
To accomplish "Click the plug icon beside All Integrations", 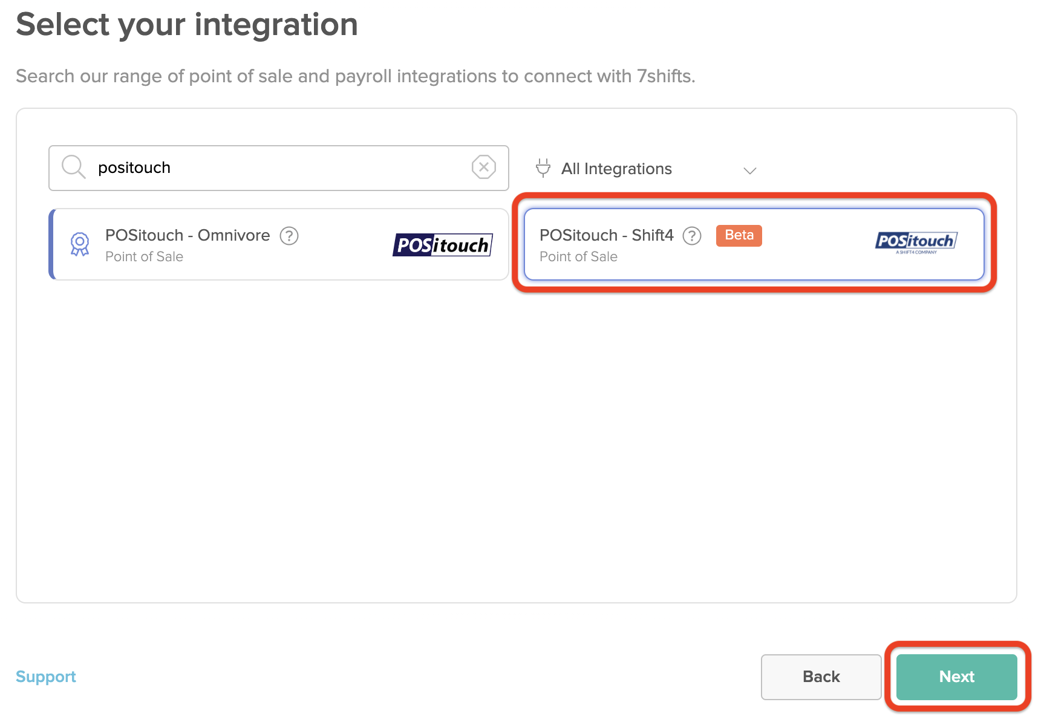I will point(543,168).
